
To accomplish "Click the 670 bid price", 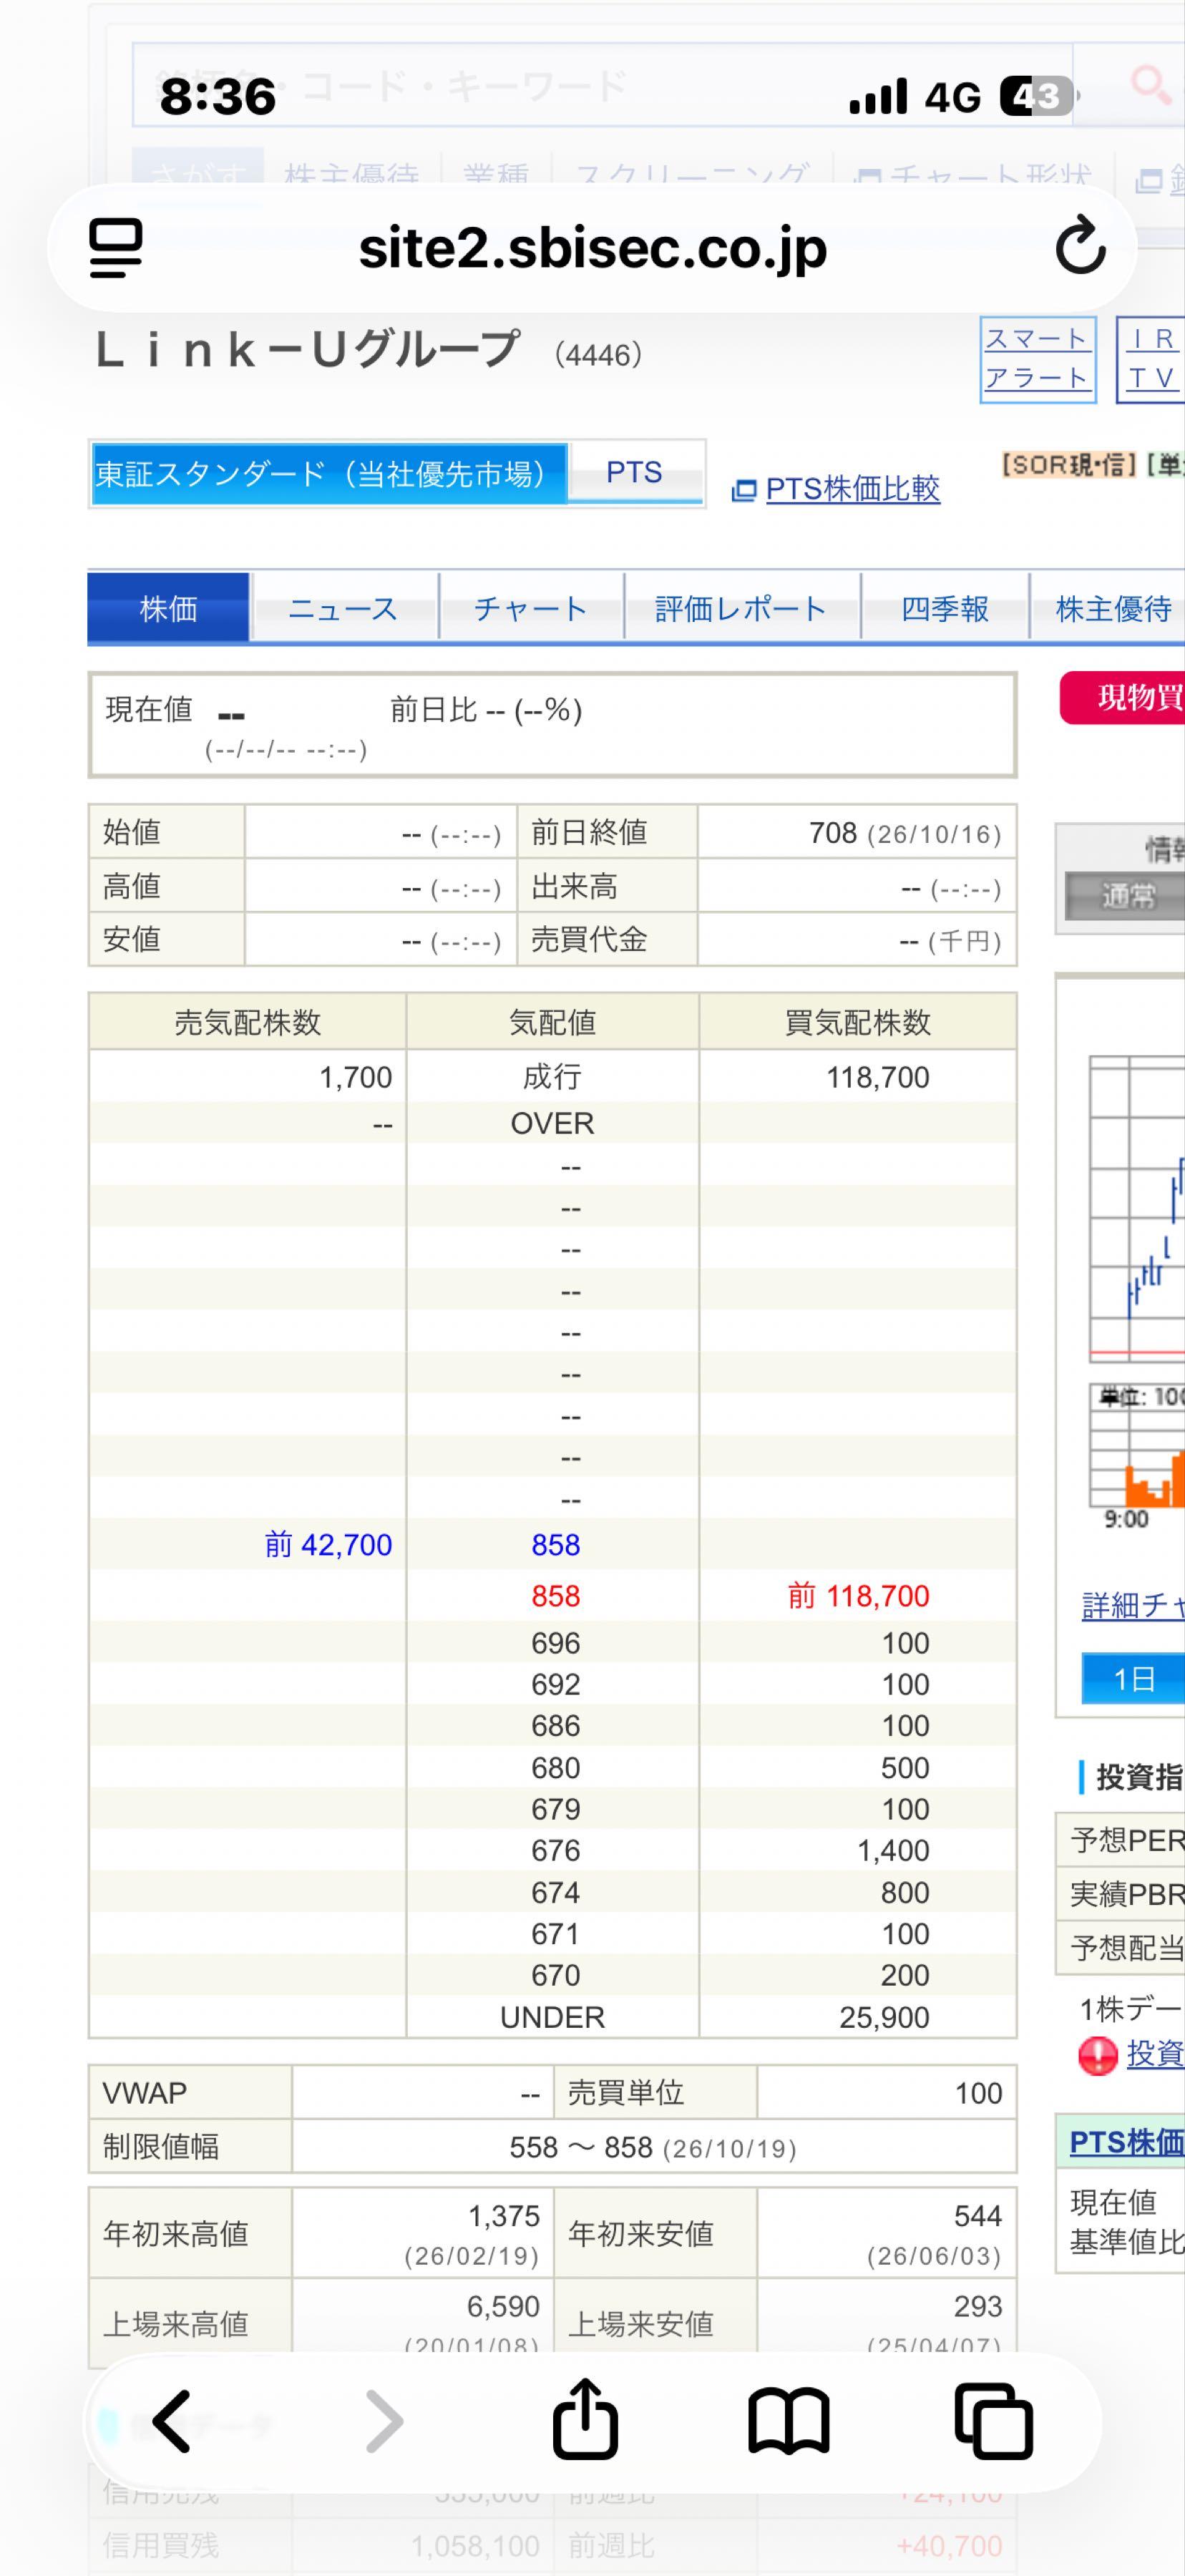I will 555,1976.
